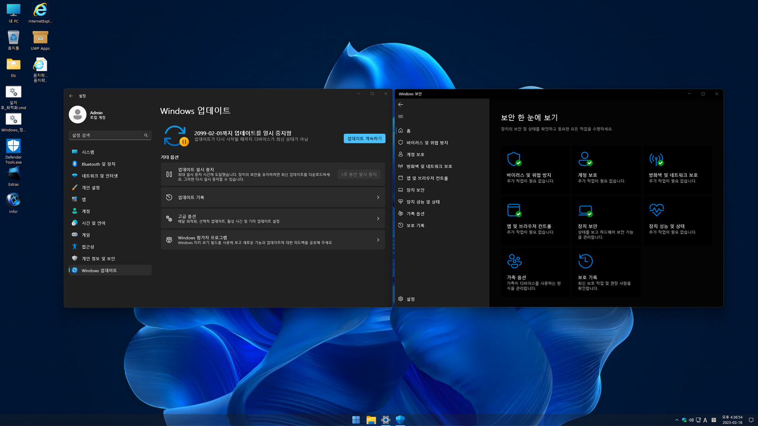This screenshot has width=758, height=426.
Task: Select 접근성 in settings sidebar
Action: tap(110, 247)
